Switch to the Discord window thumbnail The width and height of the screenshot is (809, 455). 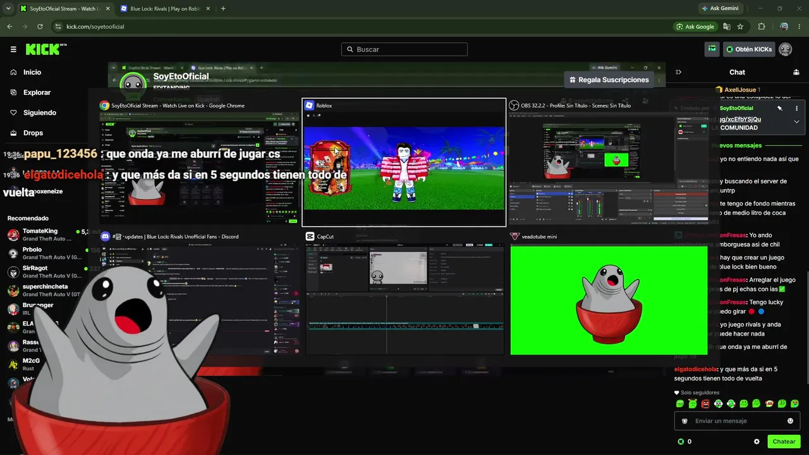point(198,293)
